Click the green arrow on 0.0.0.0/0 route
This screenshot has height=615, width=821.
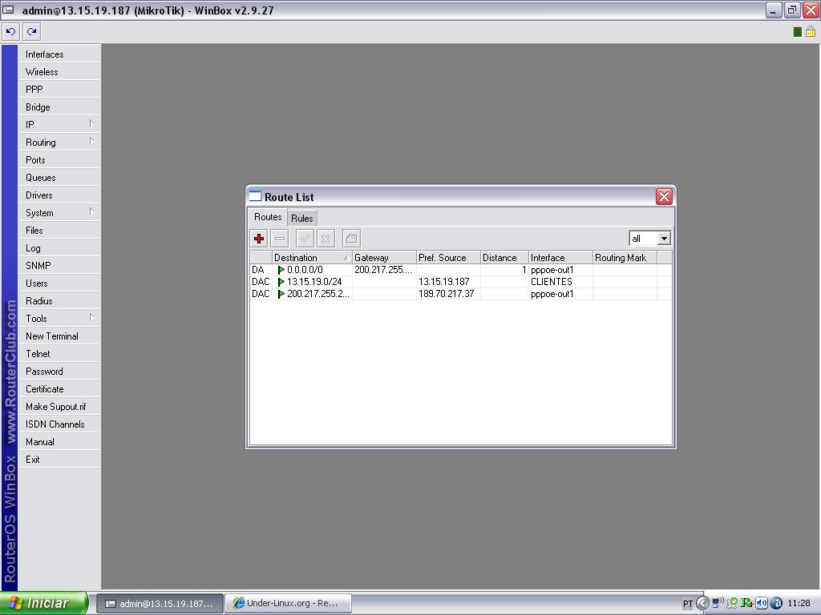tap(281, 270)
